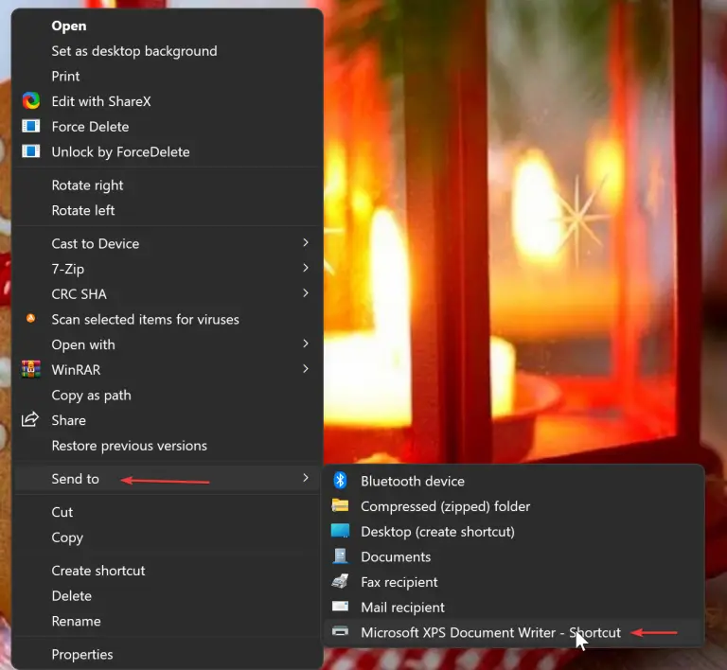Expand the CRC SHA submenu arrow
727x670 pixels.
[306, 293]
